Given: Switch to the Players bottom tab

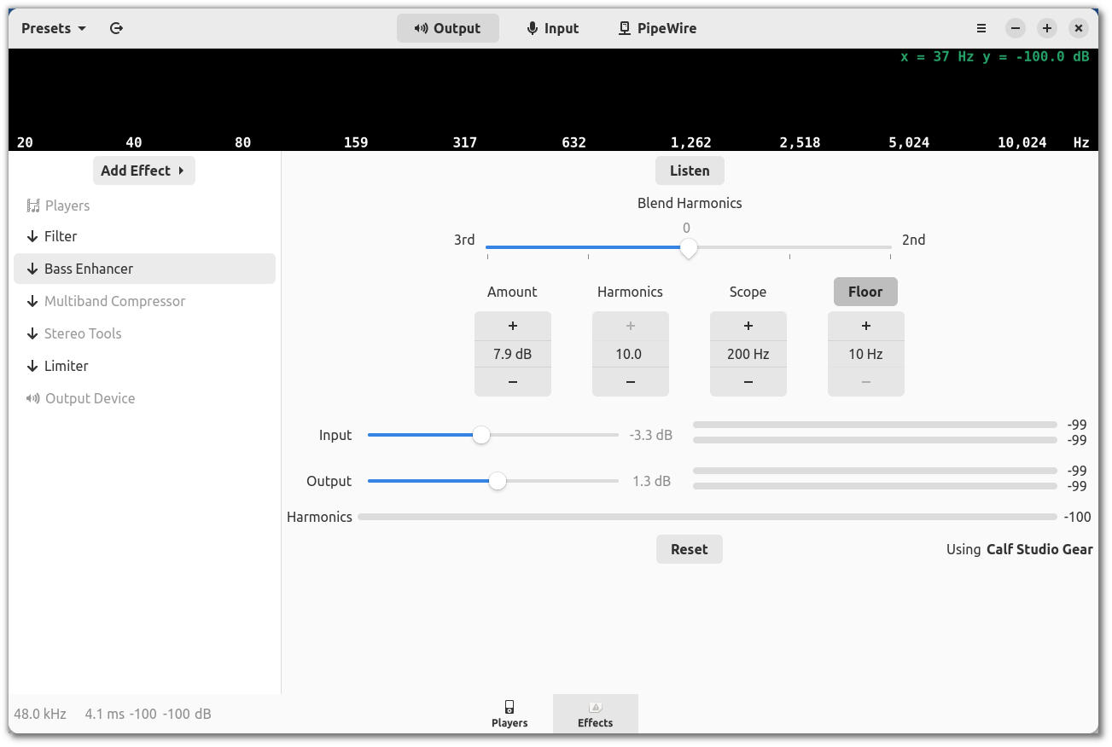Looking at the screenshot, I should [x=509, y=714].
